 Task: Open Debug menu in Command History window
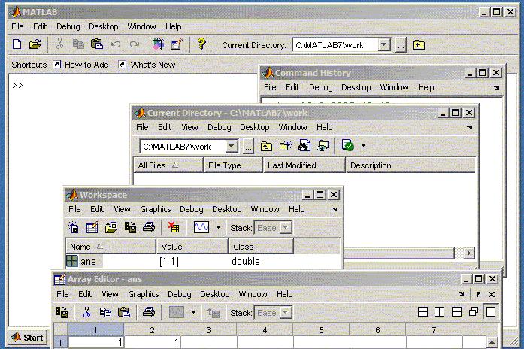321,87
